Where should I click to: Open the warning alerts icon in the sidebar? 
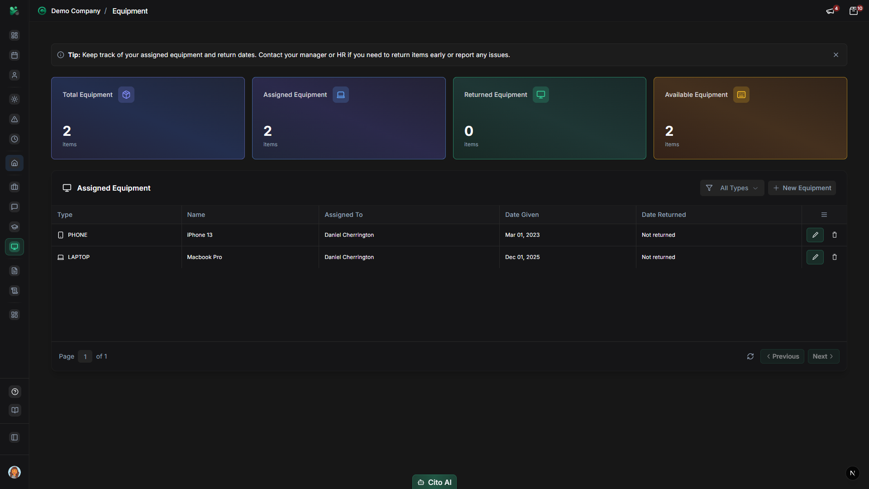pyautogui.click(x=14, y=119)
